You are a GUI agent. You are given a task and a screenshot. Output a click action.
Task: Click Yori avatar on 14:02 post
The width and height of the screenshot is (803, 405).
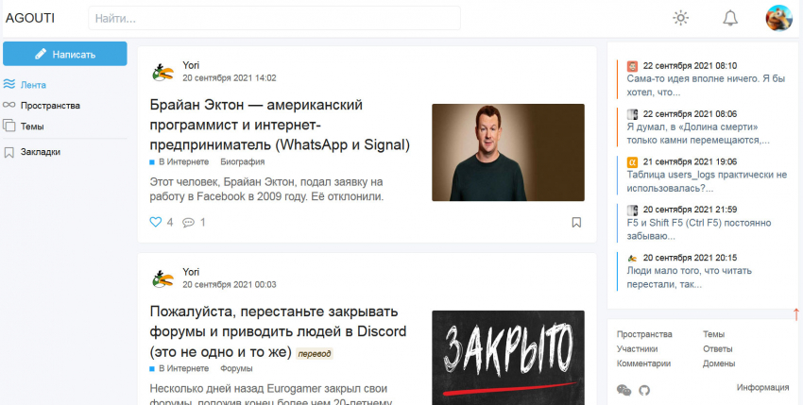pyautogui.click(x=162, y=72)
